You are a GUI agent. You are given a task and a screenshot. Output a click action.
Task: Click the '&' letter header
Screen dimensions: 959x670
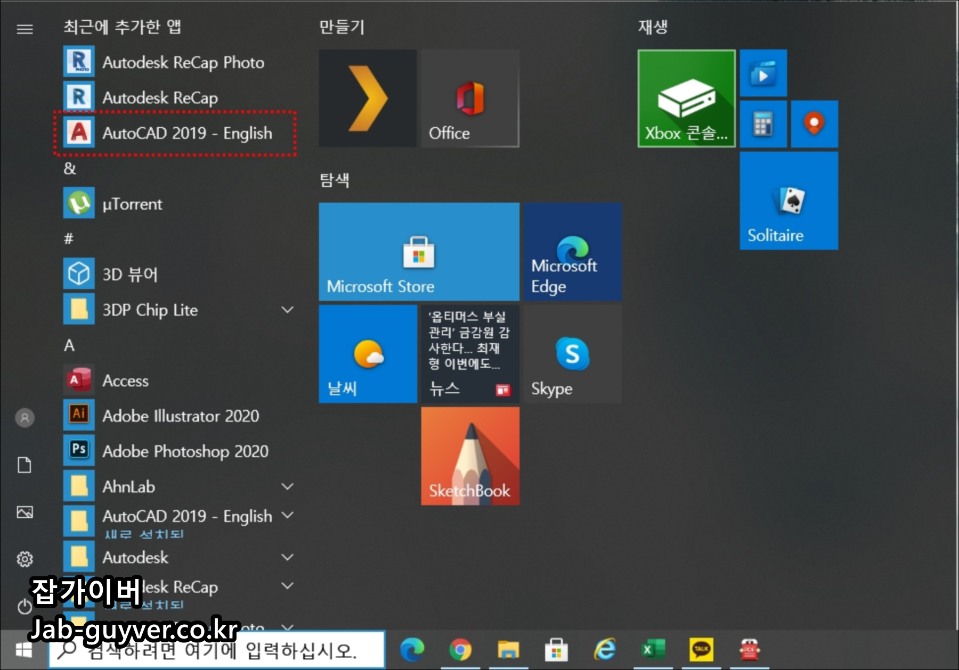(x=70, y=168)
